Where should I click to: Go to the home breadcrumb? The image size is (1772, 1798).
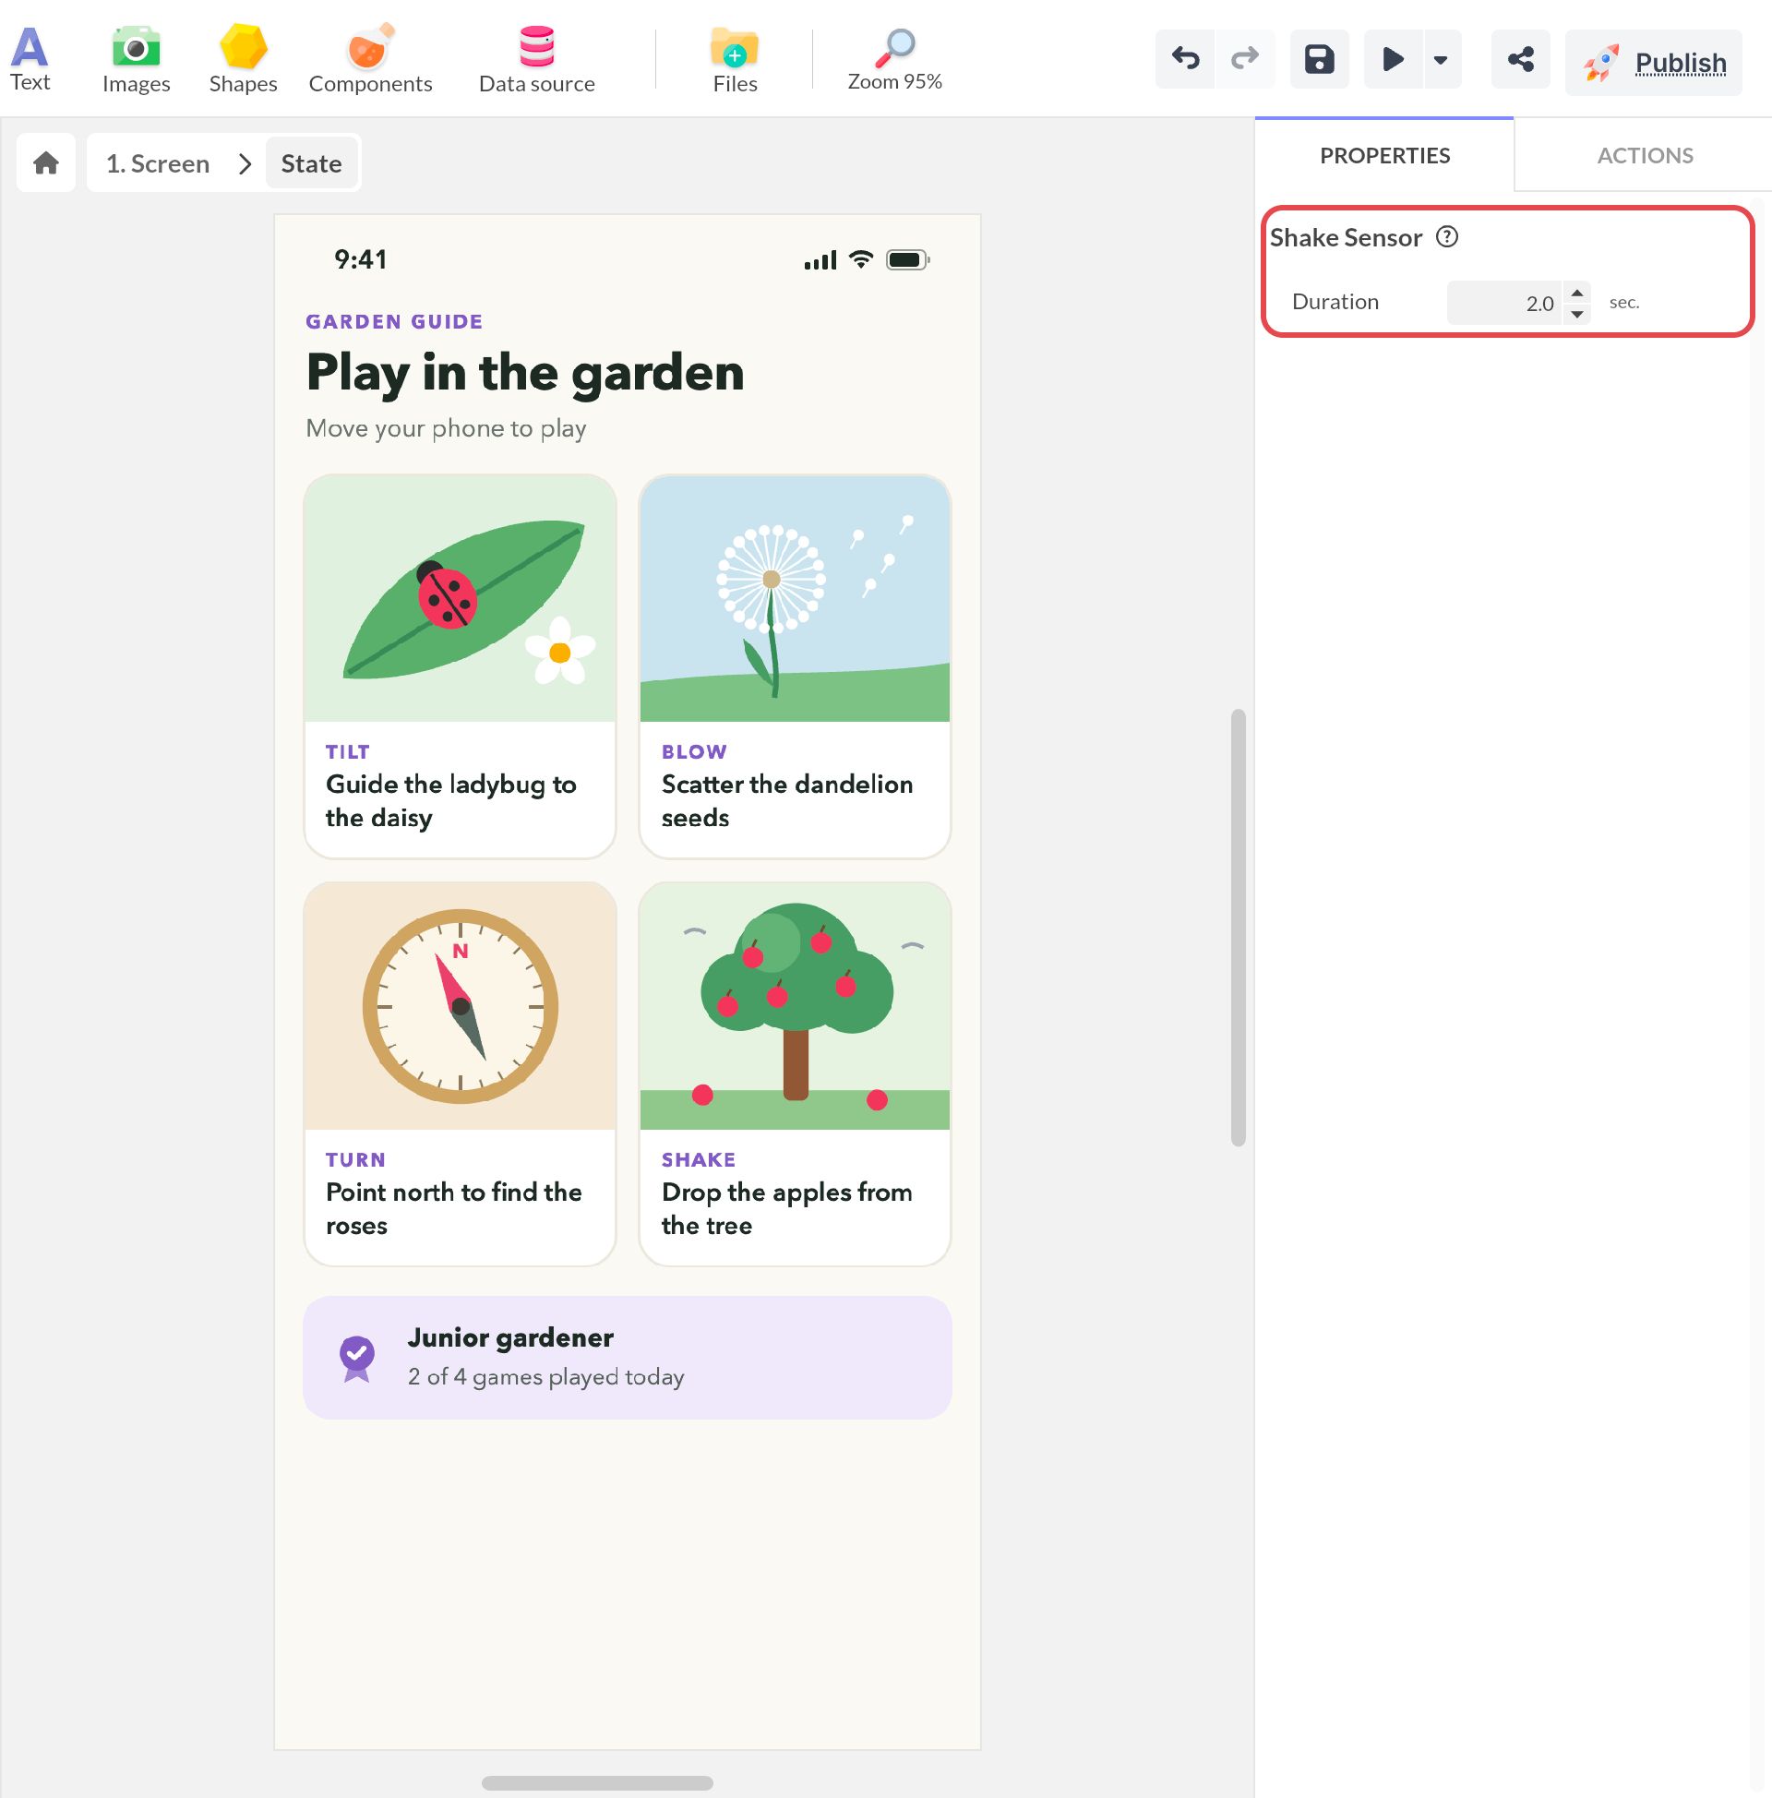(45, 162)
